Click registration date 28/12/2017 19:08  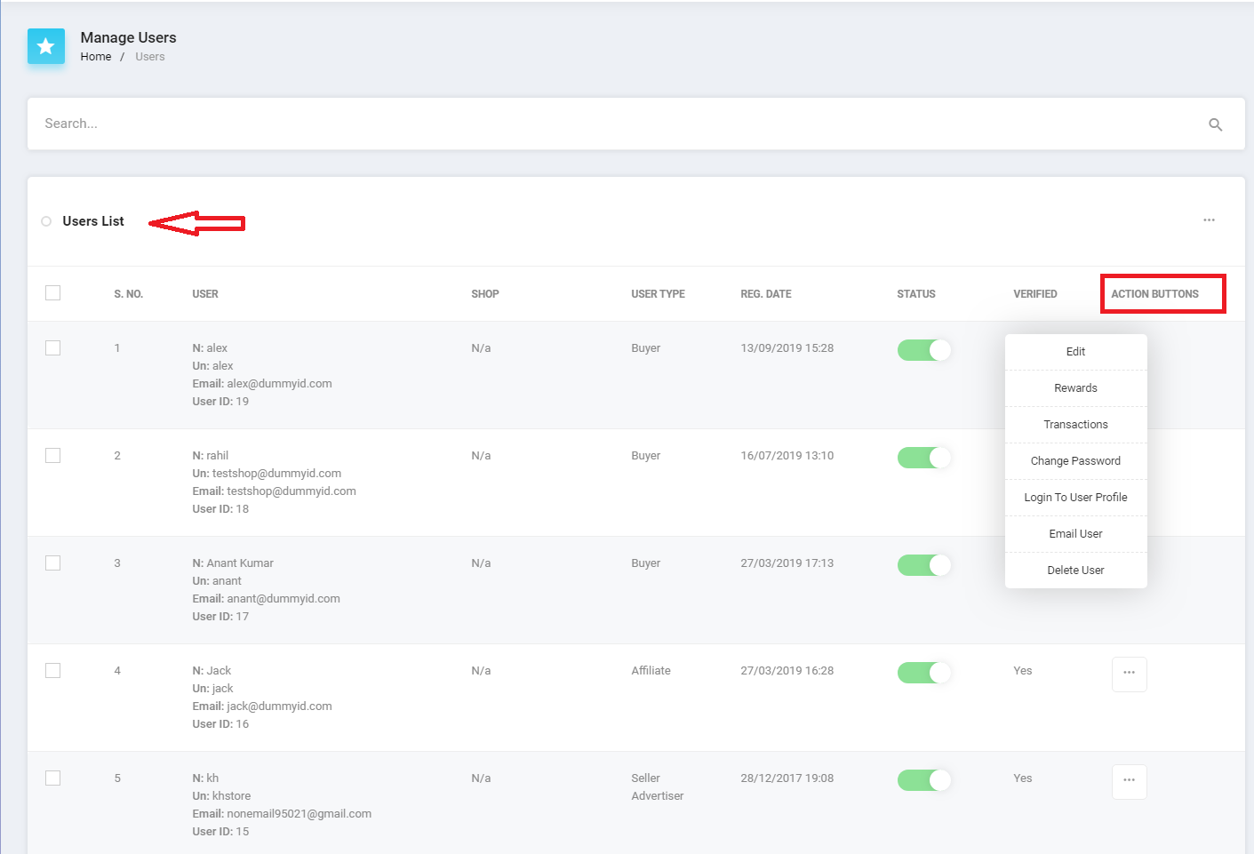tap(787, 778)
